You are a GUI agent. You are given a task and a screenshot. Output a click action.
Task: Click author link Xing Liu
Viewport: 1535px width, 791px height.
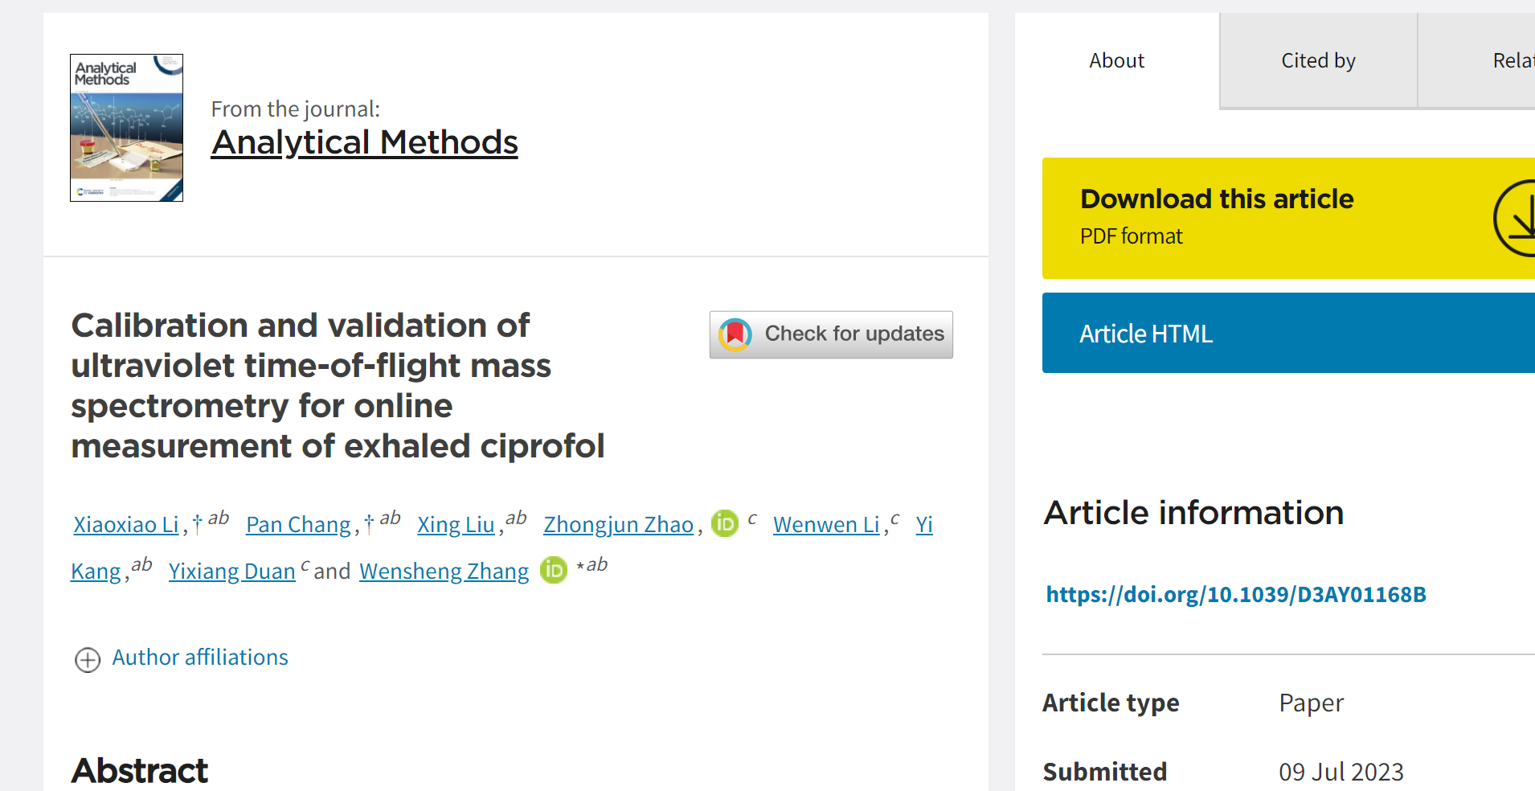click(456, 525)
